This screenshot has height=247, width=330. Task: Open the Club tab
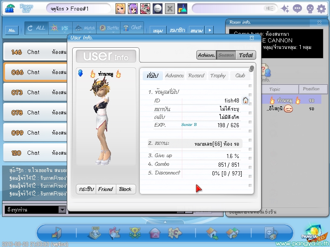click(x=240, y=76)
